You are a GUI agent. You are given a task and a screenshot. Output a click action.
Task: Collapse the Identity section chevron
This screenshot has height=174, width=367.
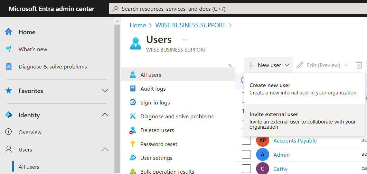105,115
